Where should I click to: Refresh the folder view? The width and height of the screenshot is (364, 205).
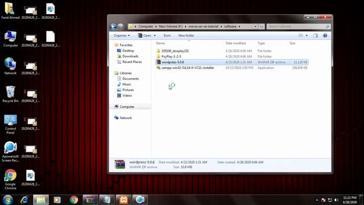click(x=262, y=27)
